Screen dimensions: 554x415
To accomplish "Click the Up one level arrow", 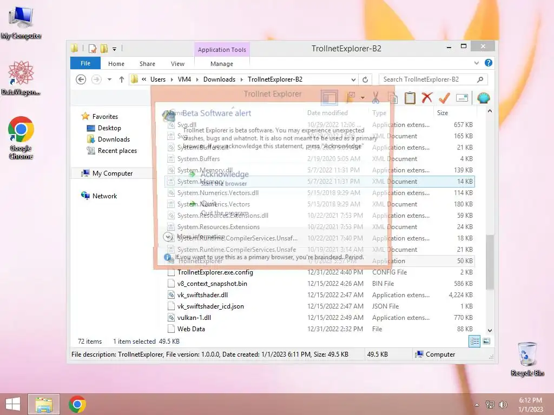I will (122, 79).
